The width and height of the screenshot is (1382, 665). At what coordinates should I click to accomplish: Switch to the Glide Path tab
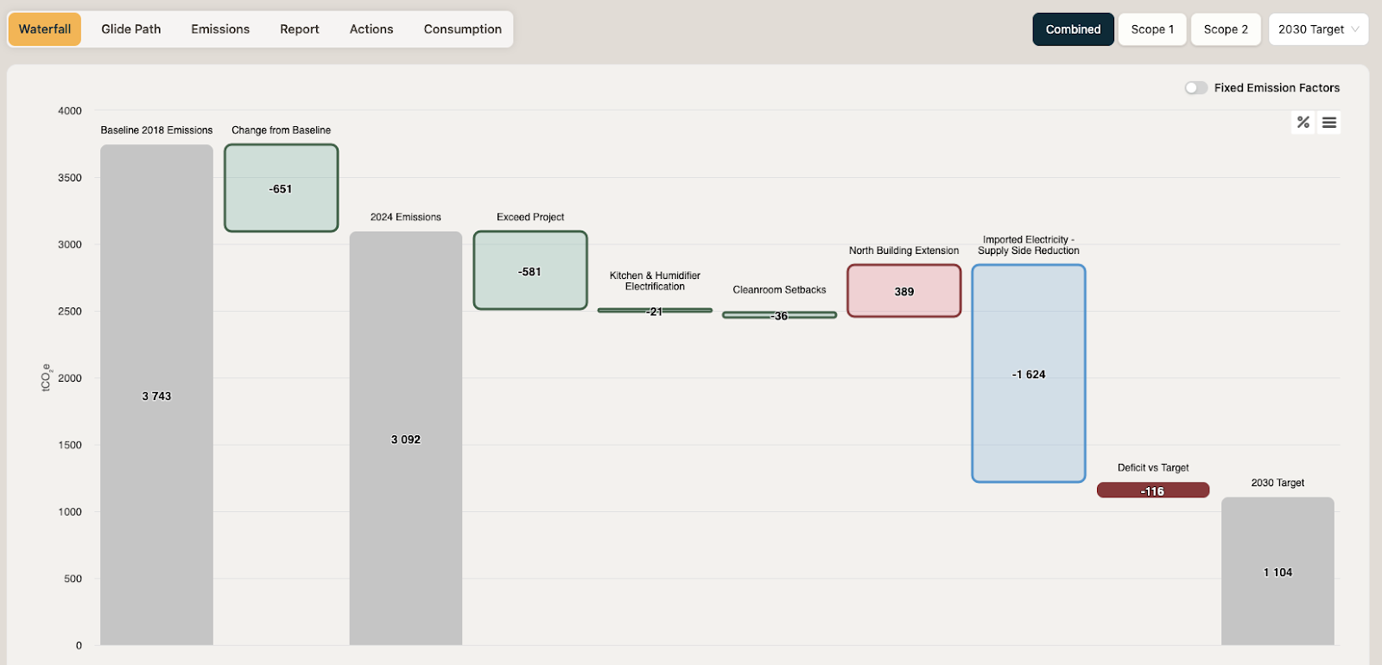131,29
